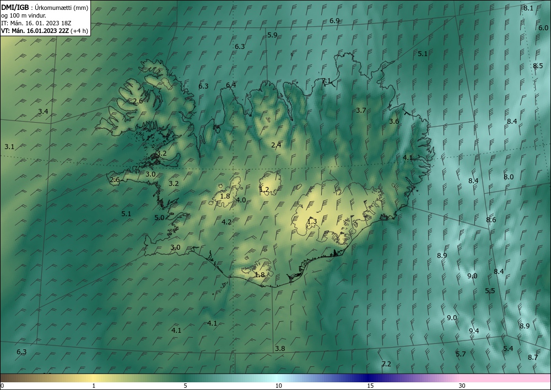
Task: Click the 8.1 value in top corner
Action: click(528, 8)
